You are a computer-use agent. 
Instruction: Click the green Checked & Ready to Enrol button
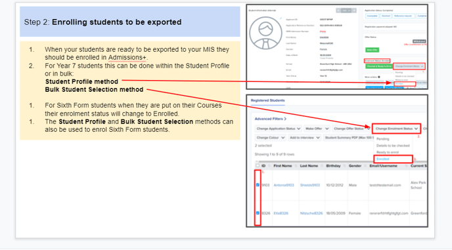click(379, 66)
